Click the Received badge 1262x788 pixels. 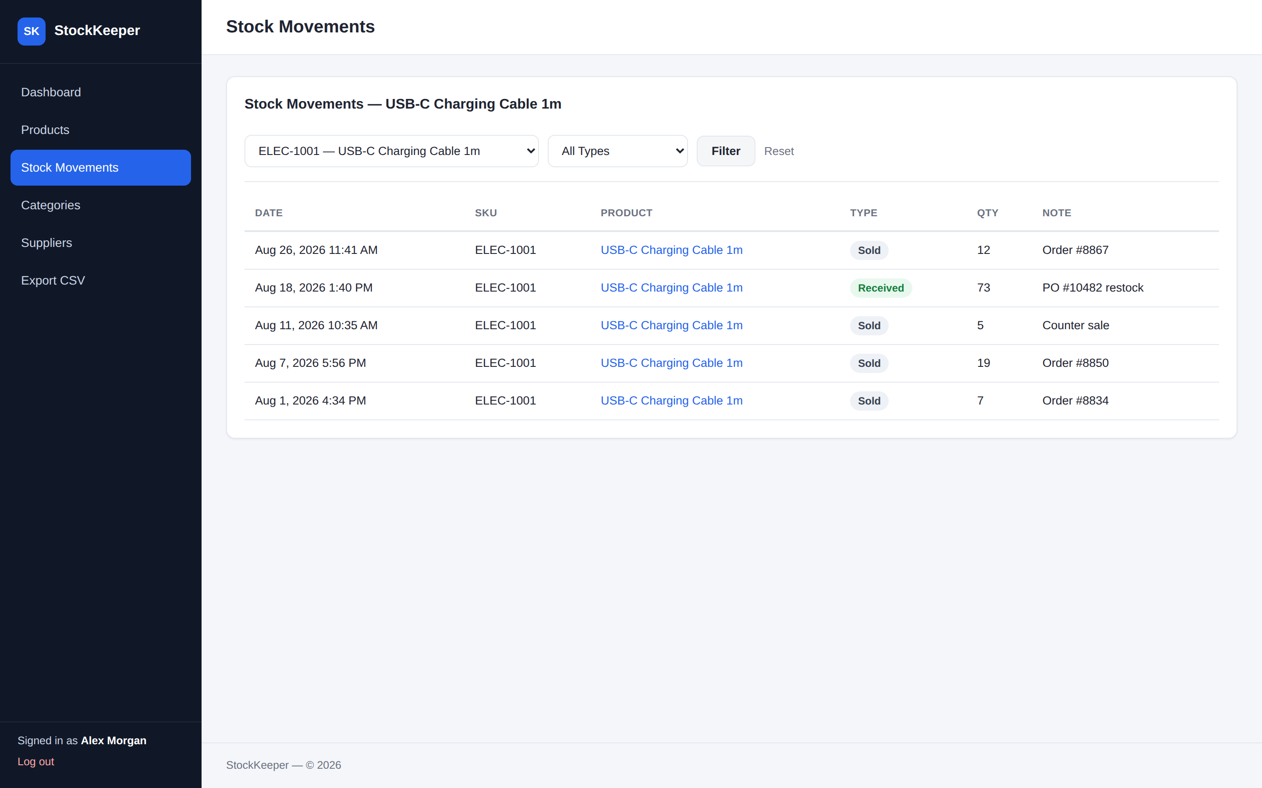point(881,288)
